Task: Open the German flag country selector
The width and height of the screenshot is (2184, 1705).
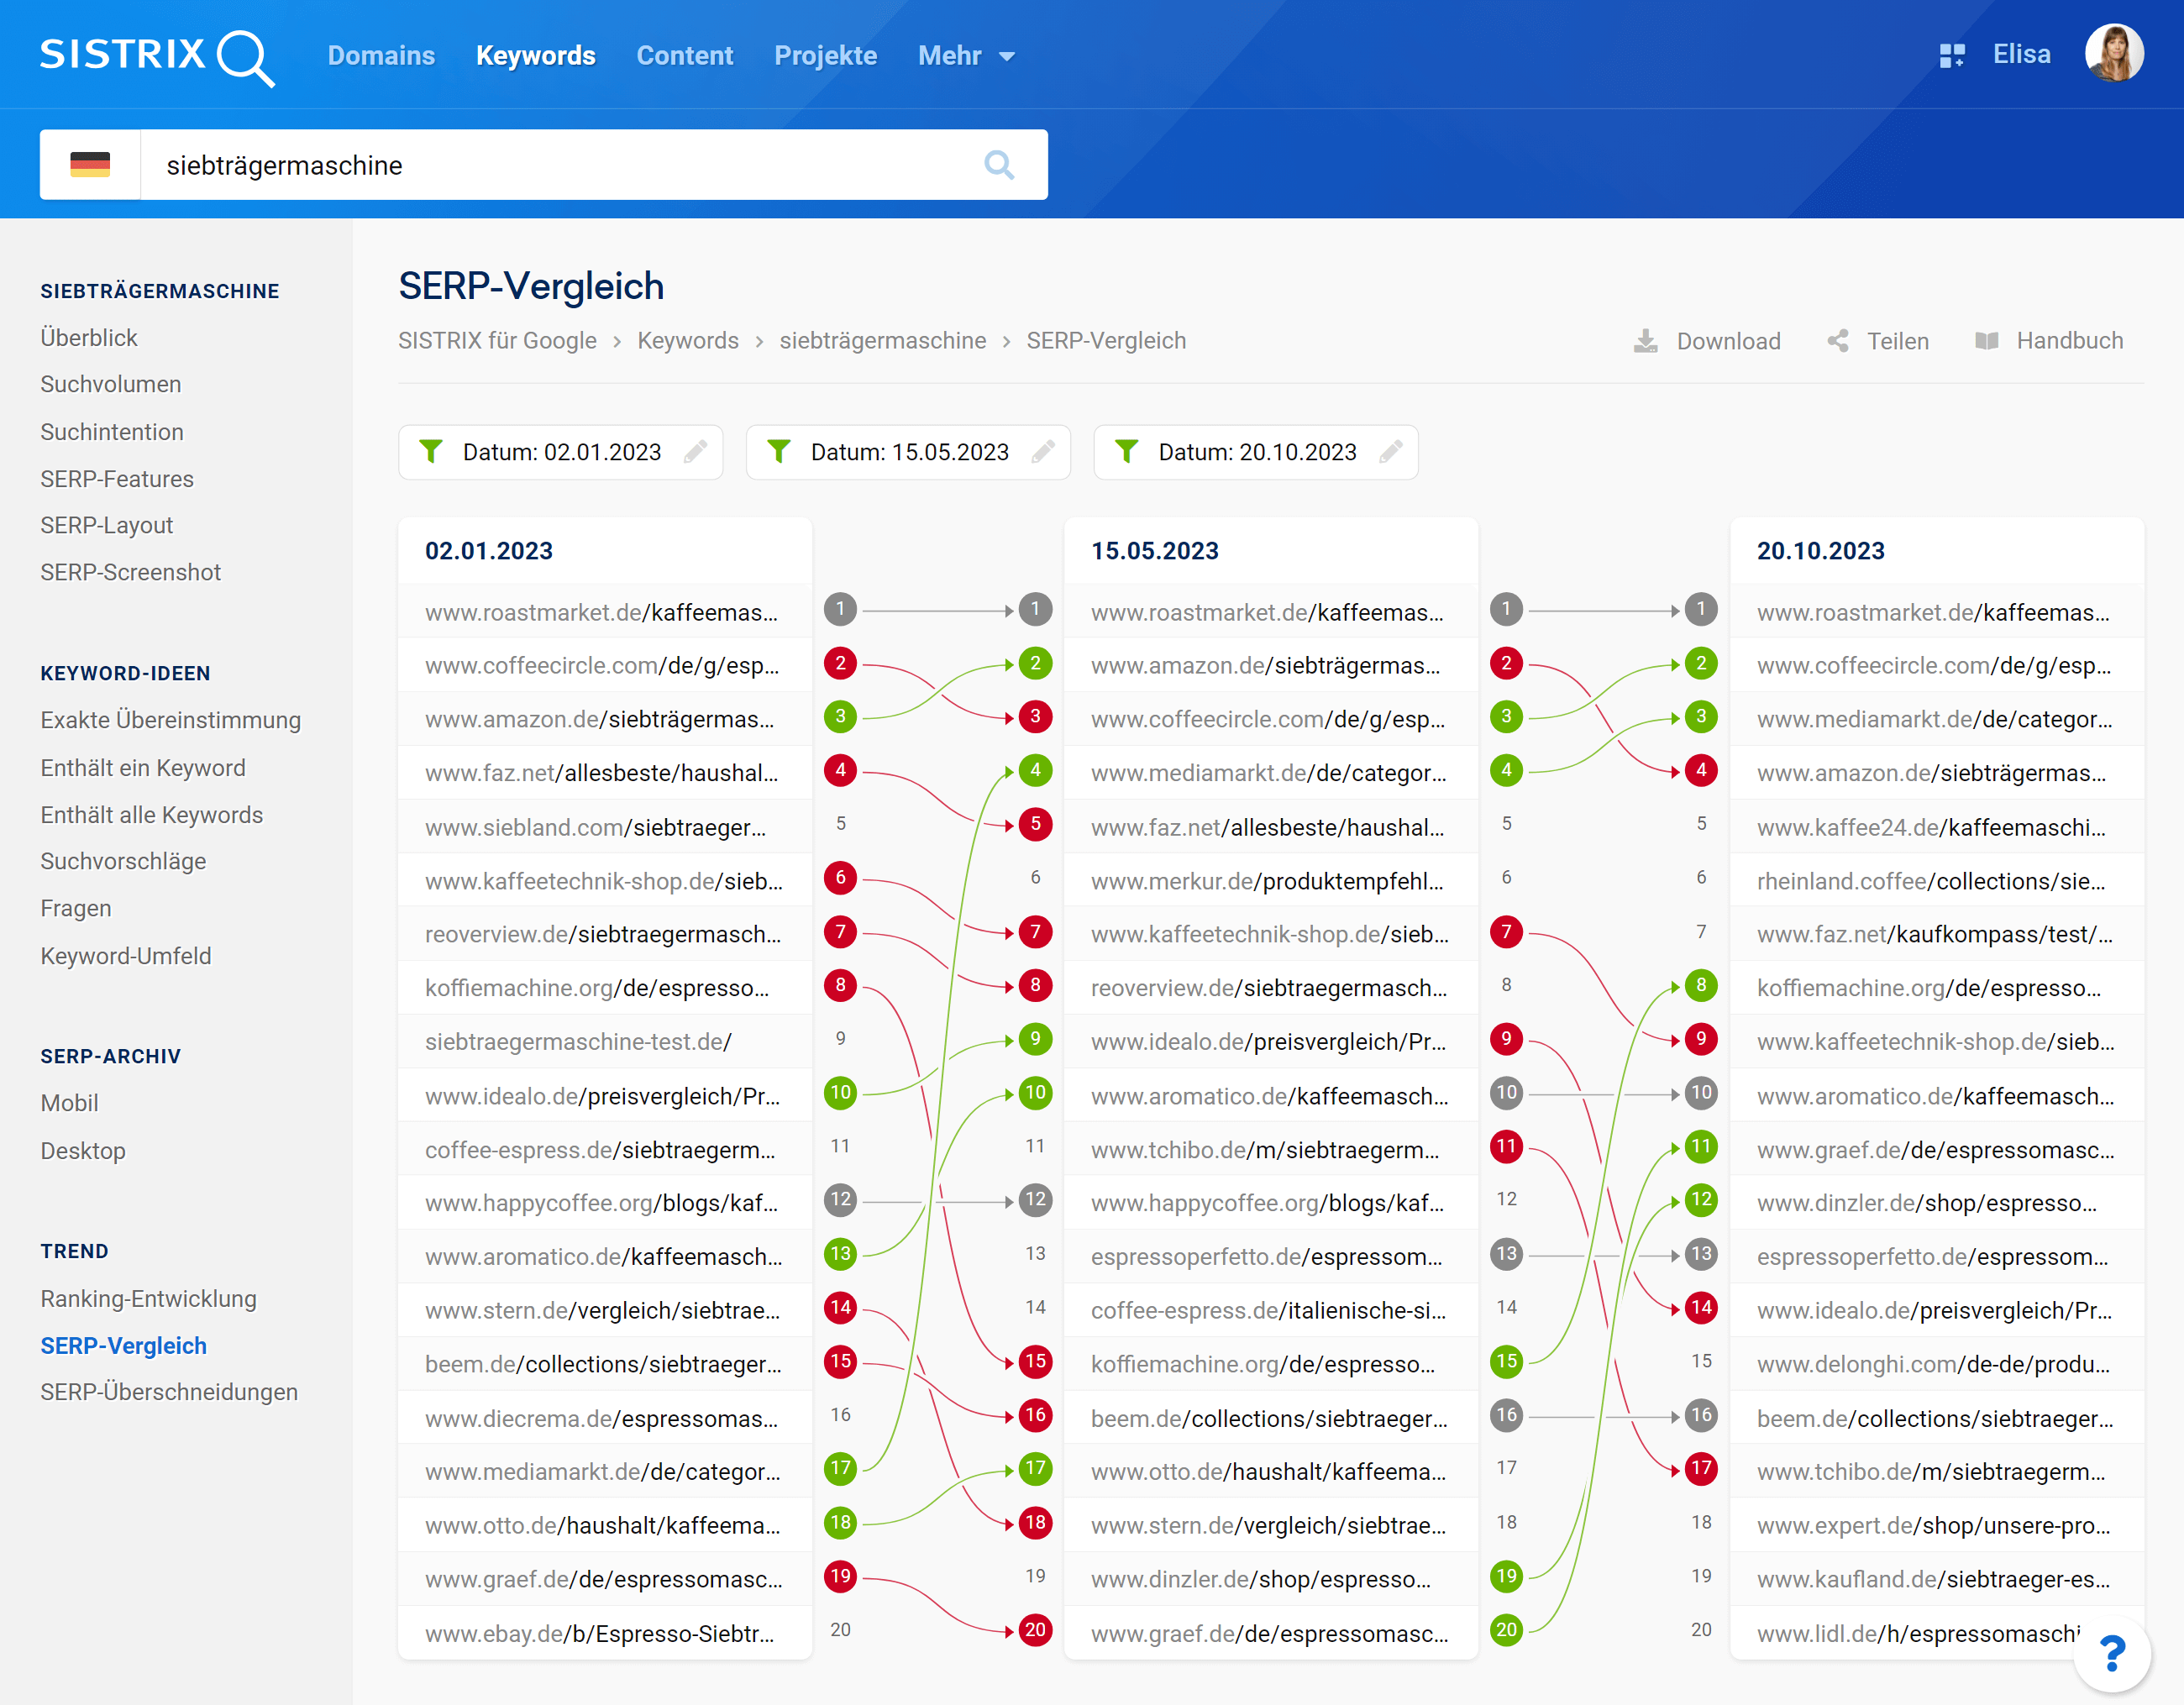Action: (x=90, y=165)
